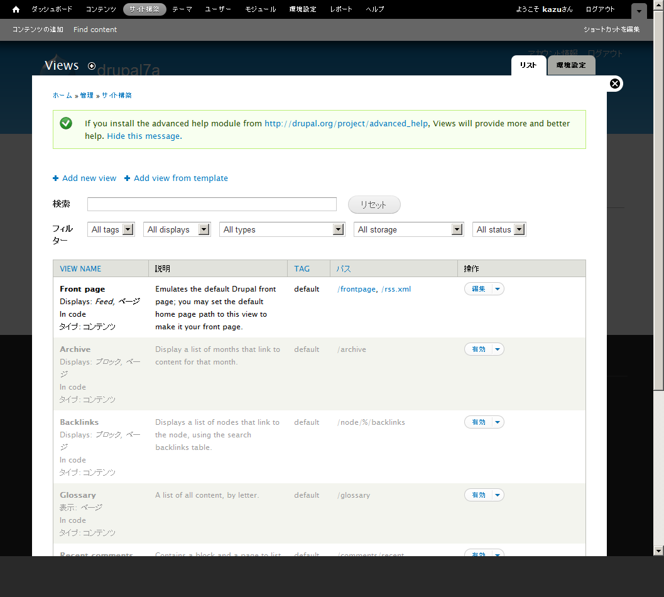Click the page vertical scrollbar thumb

[x=658, y=200]
